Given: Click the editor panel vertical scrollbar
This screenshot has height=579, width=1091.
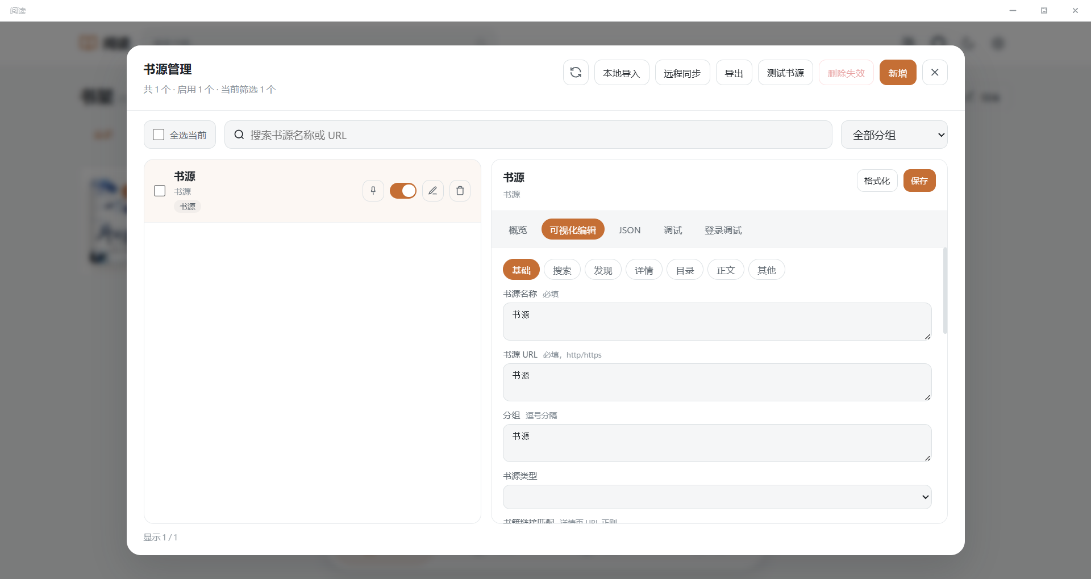Looking at the screenshot, I should [945, 291].
